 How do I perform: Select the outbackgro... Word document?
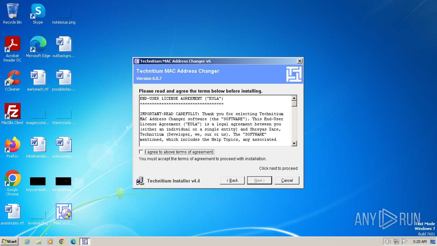64,47
